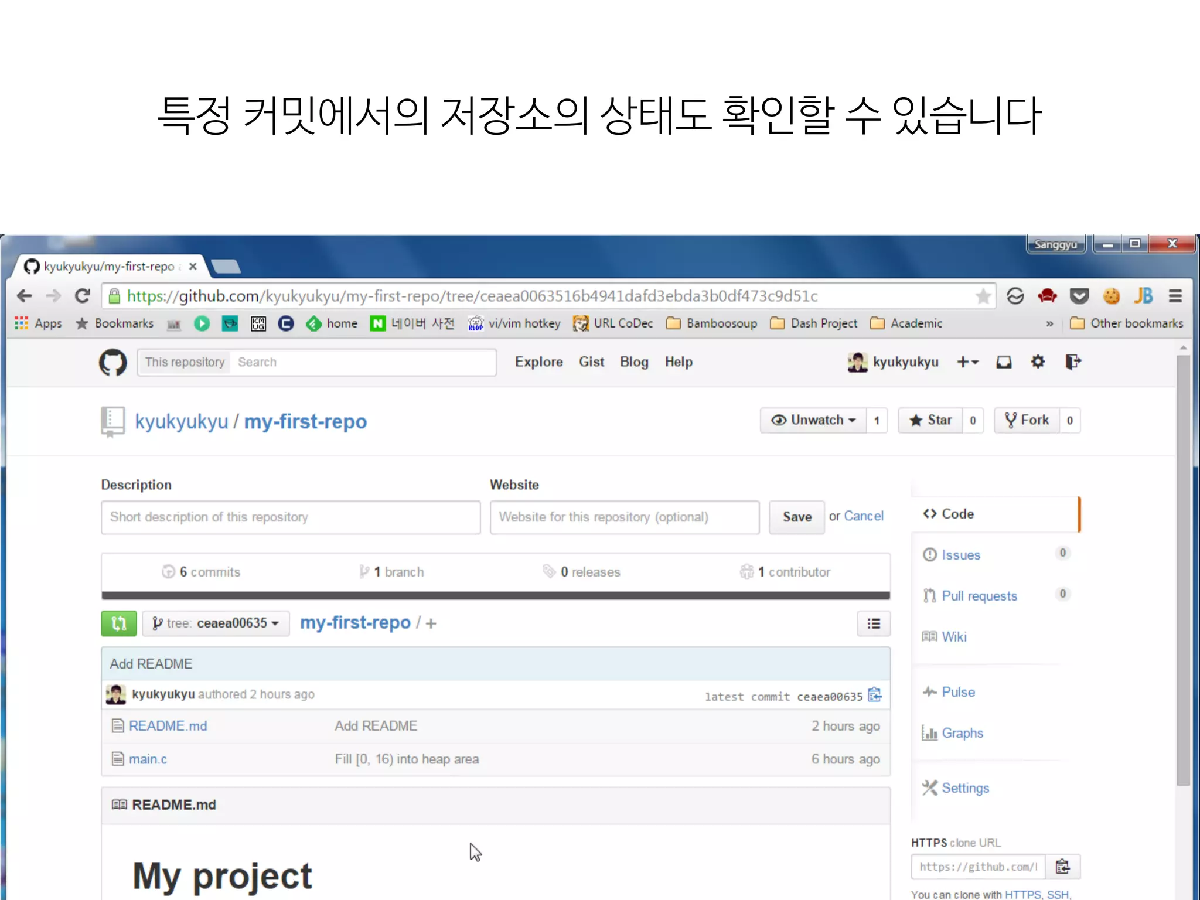Fork the repository

(1027, 420)
